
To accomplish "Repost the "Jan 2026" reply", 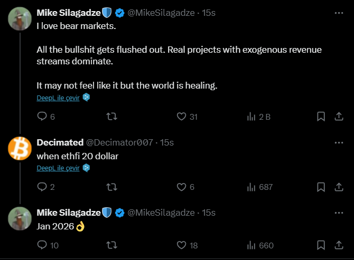I will [x=112, y=245].
